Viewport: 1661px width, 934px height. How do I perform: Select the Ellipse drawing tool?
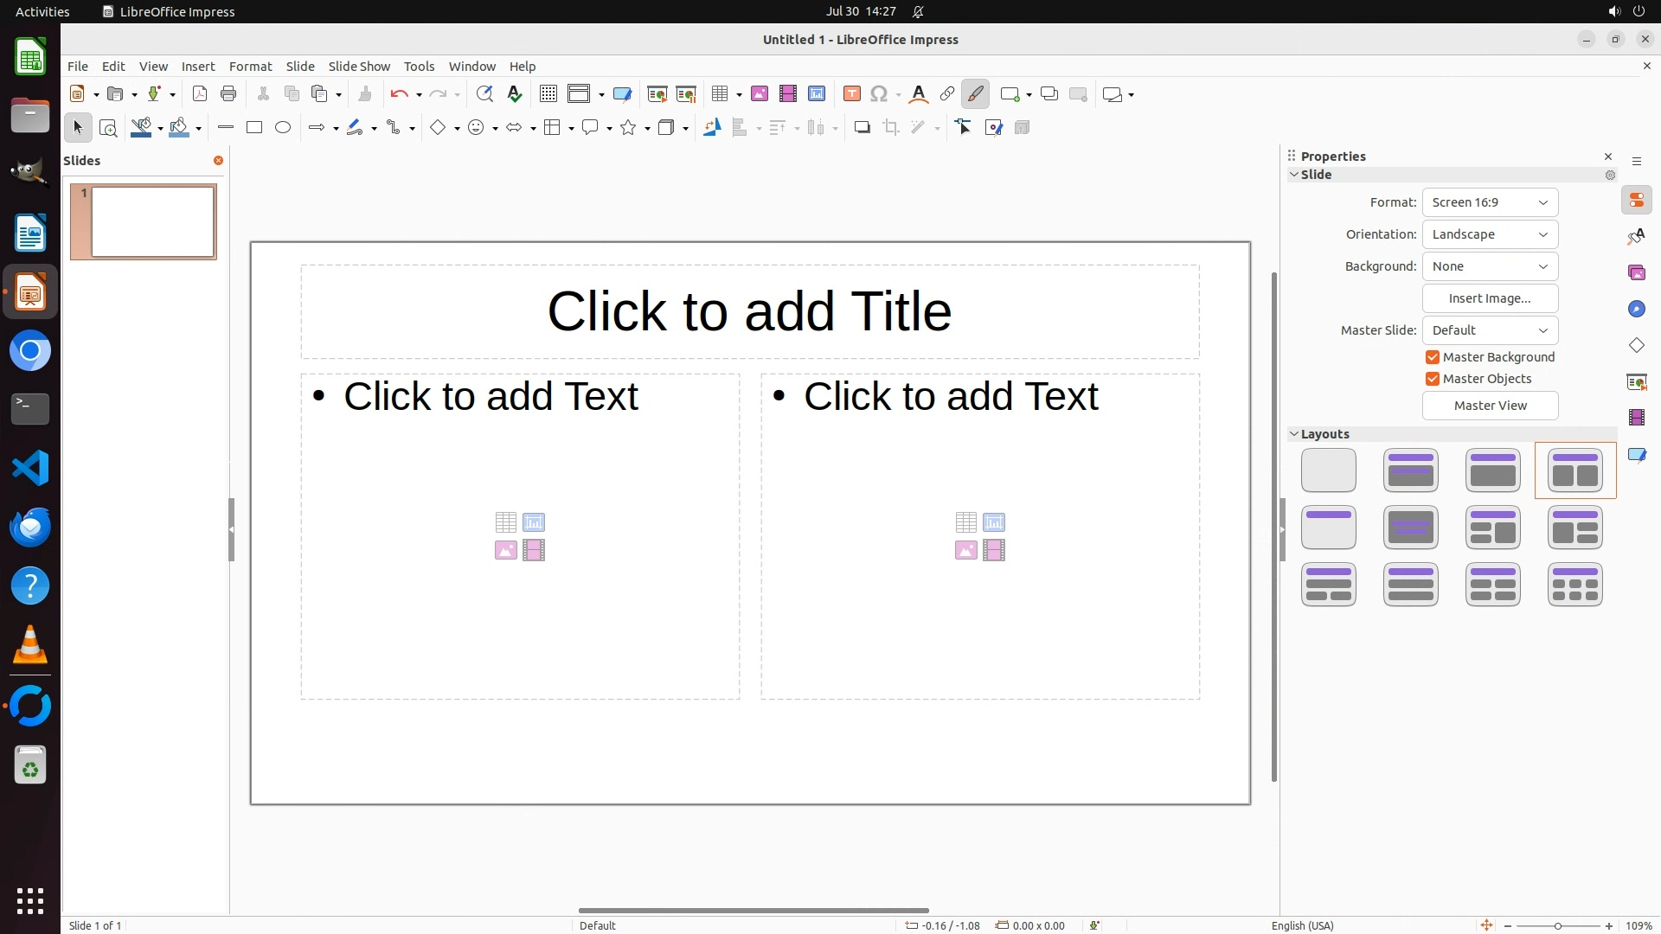283,128
